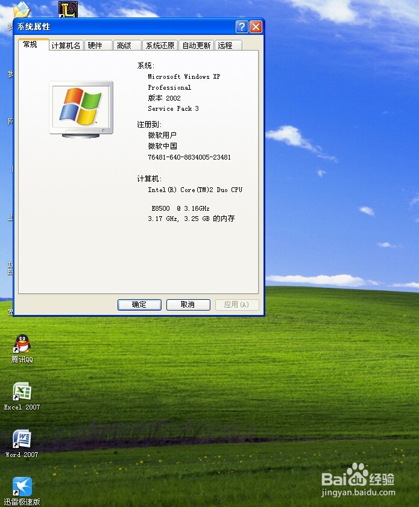
Task: Open the Word 2007 desktop icon
Action: pyautogui.click(x=22, y=443)
